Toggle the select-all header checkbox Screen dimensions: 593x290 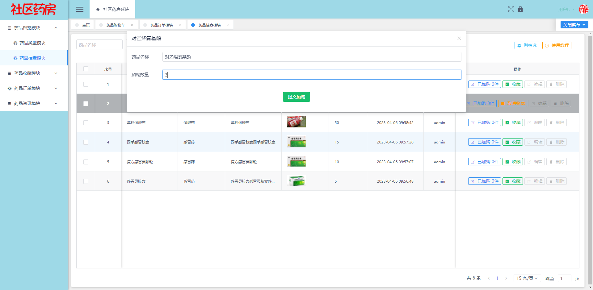[86, 69]
